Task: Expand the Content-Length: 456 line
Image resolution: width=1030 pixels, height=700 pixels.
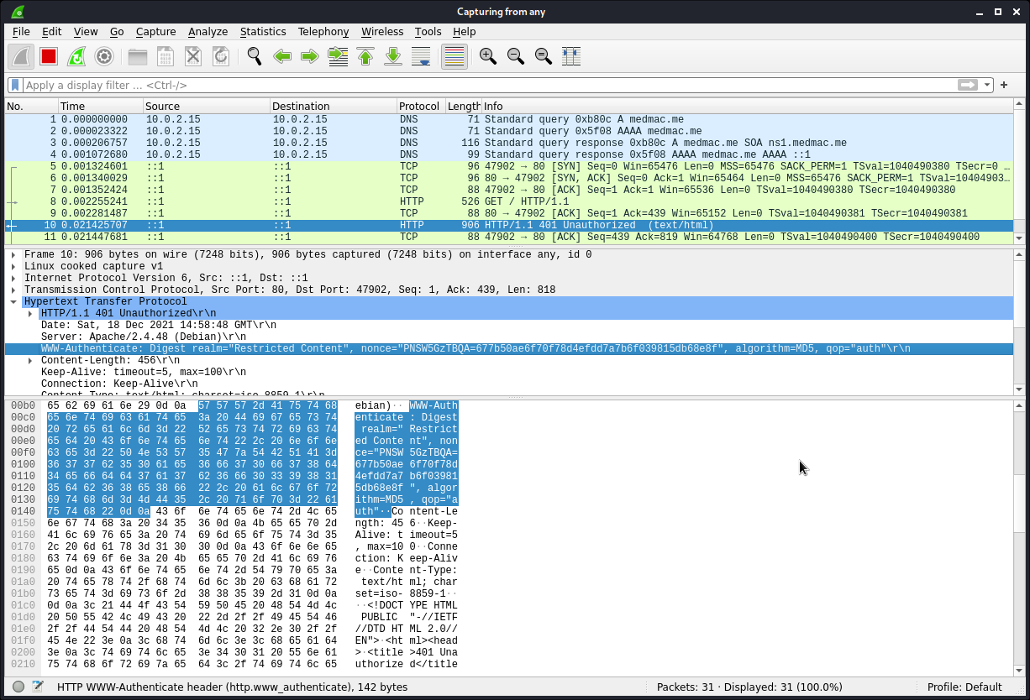Action: [31, 360]
